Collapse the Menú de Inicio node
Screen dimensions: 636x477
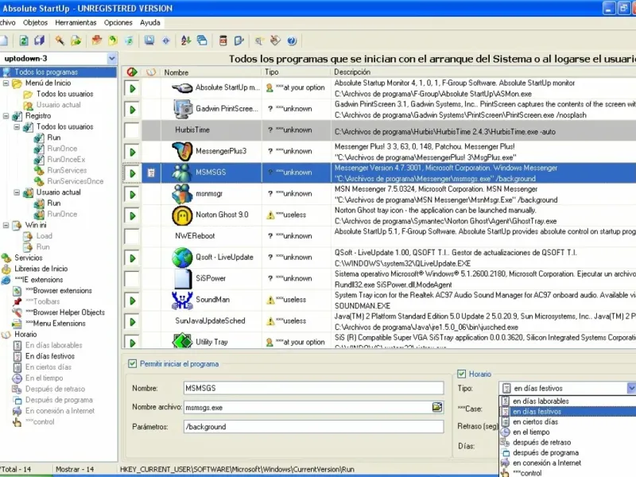6,83
